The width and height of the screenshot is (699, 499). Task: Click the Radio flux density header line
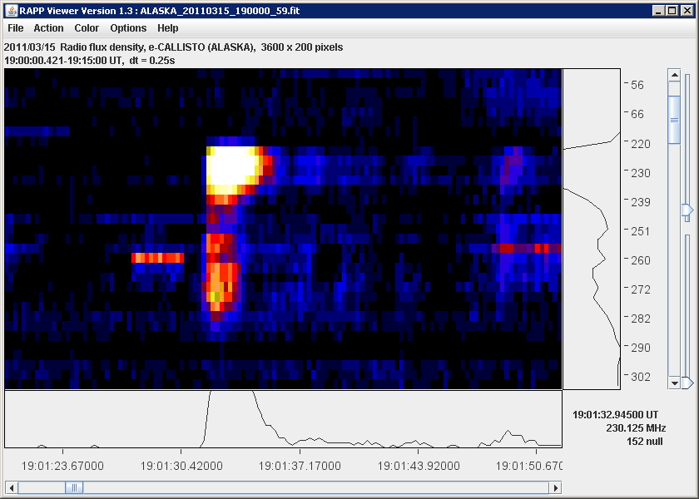click(x=173, y=47)
